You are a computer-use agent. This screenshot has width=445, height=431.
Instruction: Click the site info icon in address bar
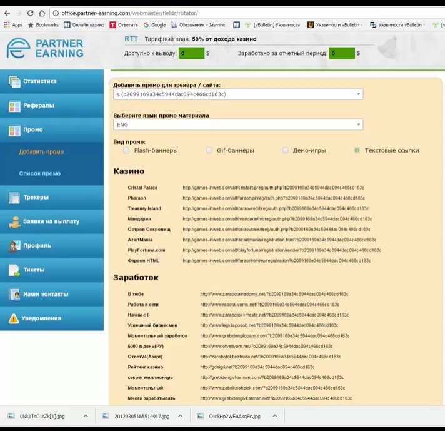tap(56, 13)
